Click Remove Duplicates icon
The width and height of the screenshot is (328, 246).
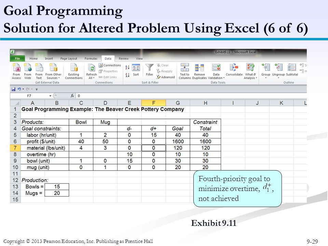click(199, 71)
